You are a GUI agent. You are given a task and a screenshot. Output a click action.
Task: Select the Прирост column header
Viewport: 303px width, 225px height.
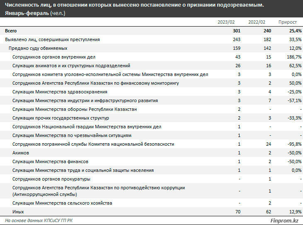point(287,22)
